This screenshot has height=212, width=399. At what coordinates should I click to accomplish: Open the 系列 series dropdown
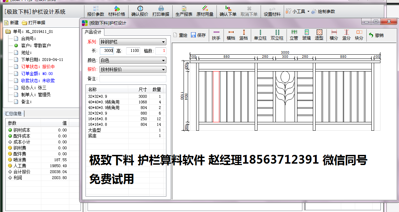pyautogui.click(x=132, y=42)
